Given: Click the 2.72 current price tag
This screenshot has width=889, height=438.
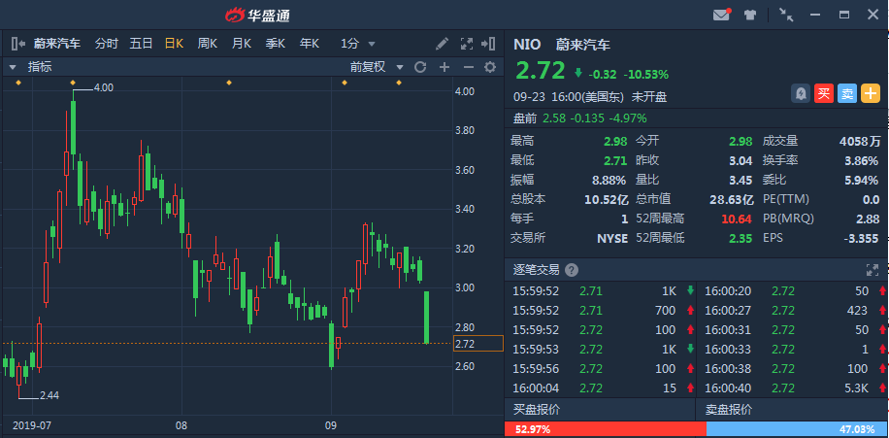Looking at the screenshot, I should 477,344.
